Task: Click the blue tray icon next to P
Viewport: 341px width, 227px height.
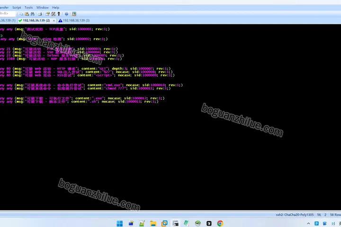Action: [x=325, y=224]
